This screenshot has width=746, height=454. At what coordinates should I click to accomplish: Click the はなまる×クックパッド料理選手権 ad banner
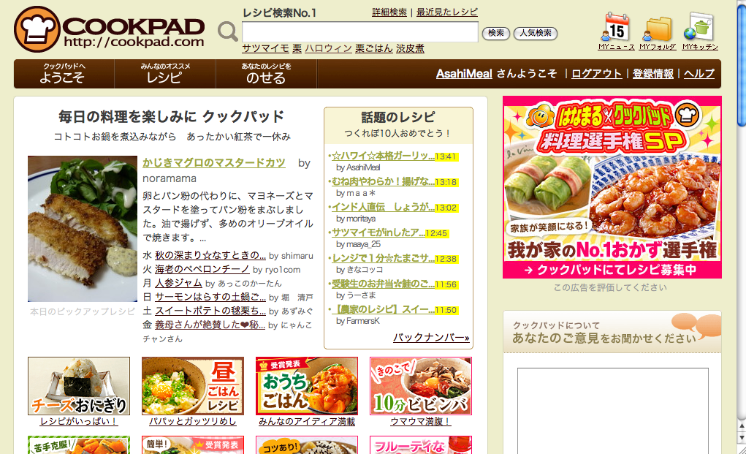pos(612,187)
